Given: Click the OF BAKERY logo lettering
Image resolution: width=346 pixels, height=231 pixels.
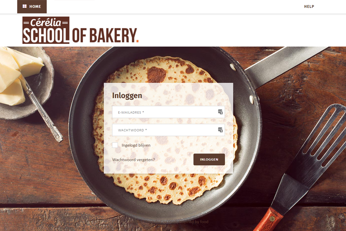Looking at the screenshot, I should pos(104,35).
